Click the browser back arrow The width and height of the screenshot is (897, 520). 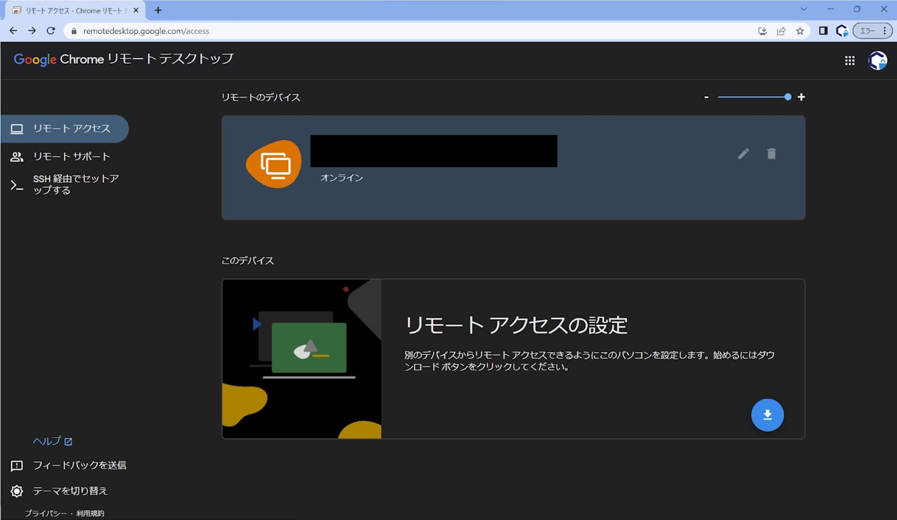click(13, 31)
